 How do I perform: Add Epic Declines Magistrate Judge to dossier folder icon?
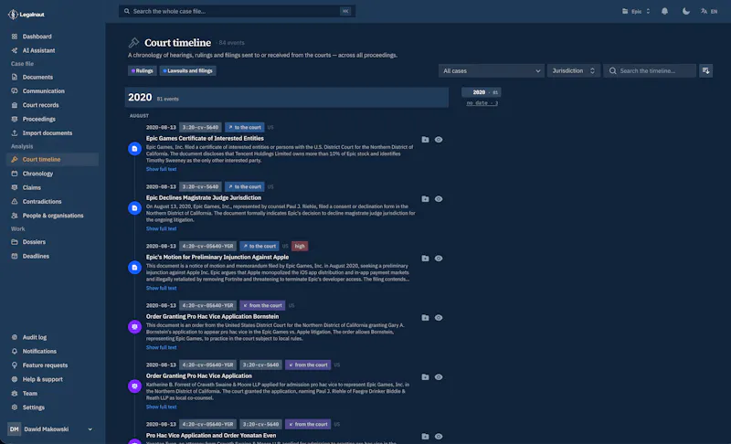click(x=425, y=199)
